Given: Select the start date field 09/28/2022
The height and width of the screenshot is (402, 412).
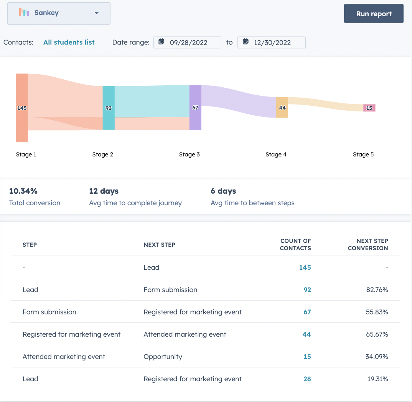Looking at the screenshot, I should (x=187, y=42).
